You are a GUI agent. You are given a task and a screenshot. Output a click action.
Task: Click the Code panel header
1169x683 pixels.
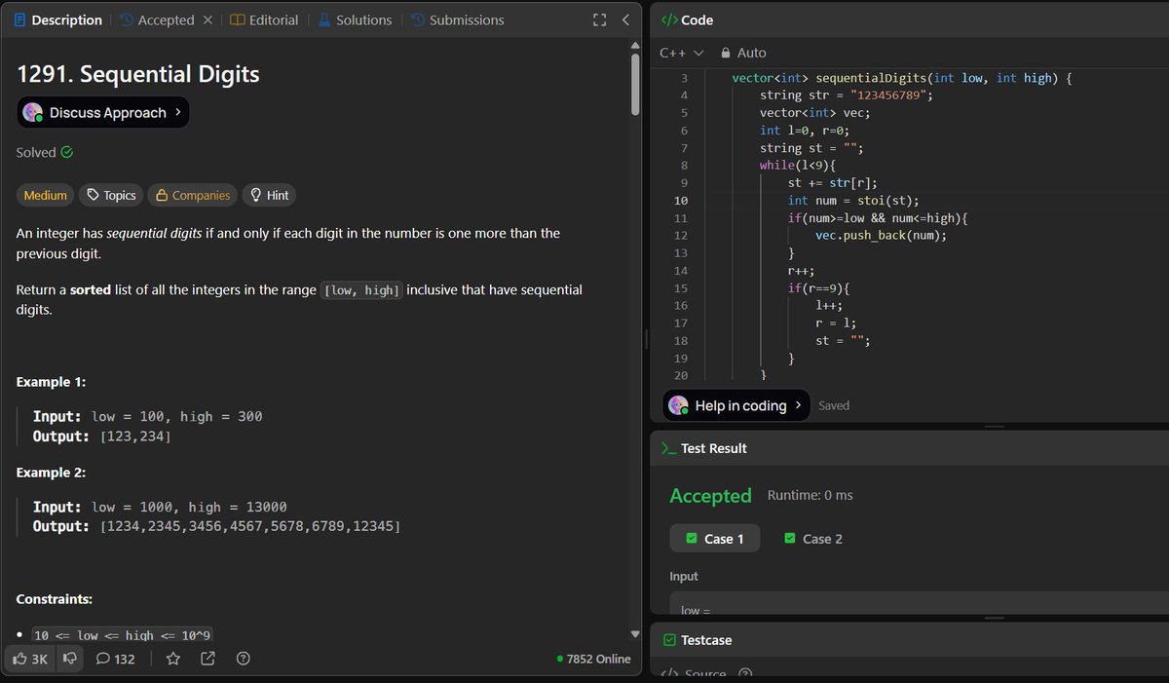tap(687, 19)
